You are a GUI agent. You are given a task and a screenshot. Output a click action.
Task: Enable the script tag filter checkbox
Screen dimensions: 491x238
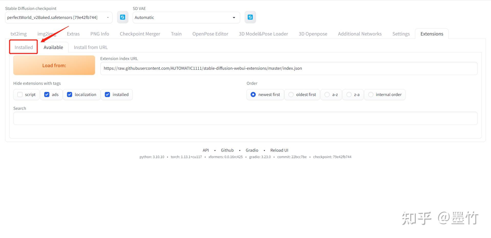(x=20, y=94)
